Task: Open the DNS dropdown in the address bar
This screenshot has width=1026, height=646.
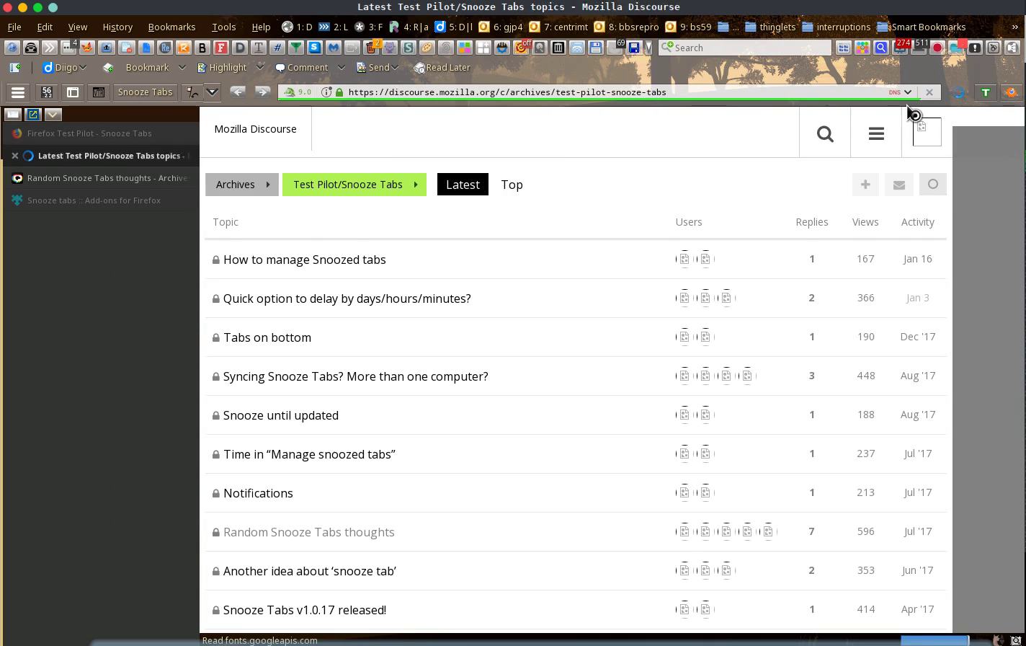Action: pyautogui.click(x=901, y=92)
